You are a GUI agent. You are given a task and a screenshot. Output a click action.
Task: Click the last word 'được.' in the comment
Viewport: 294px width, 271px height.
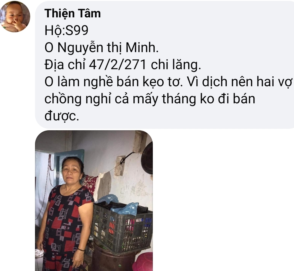point(62,116)
